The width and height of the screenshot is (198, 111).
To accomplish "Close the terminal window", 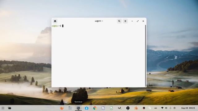I will click(143, 21).
